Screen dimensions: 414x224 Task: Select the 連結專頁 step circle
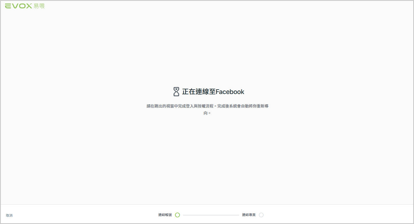point(261,215)
